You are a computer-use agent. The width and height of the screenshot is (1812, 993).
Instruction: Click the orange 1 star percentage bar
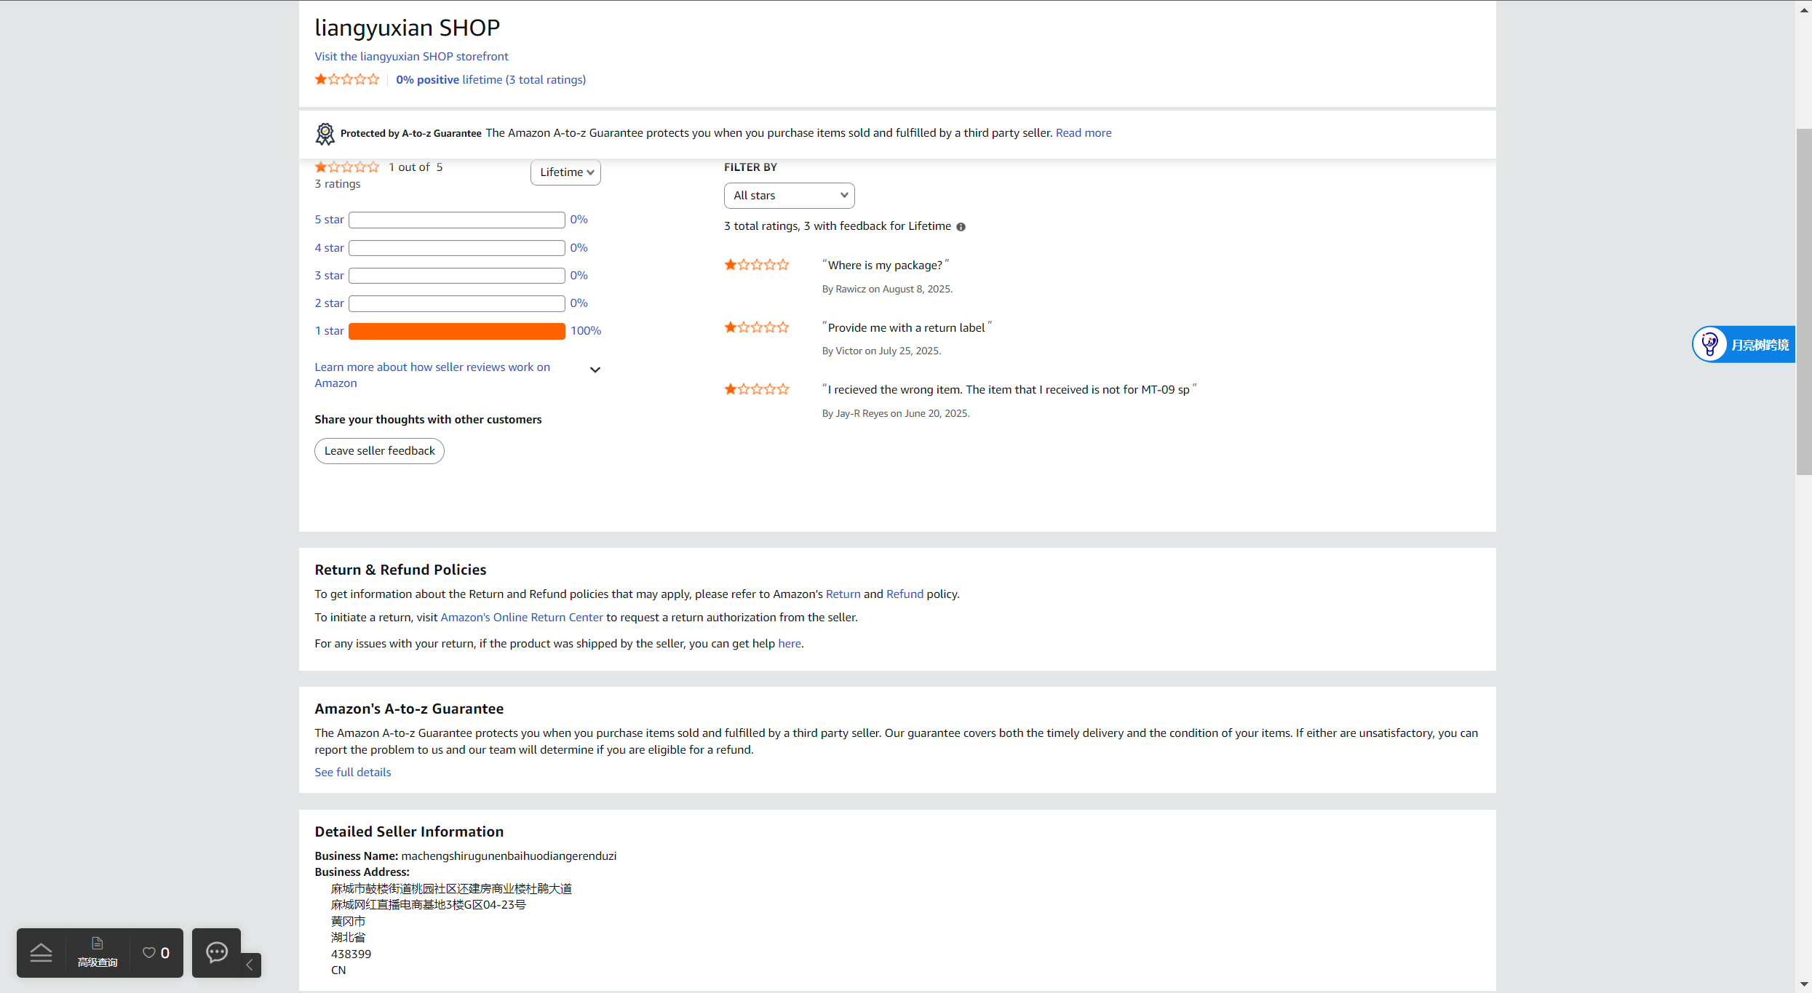456,332
